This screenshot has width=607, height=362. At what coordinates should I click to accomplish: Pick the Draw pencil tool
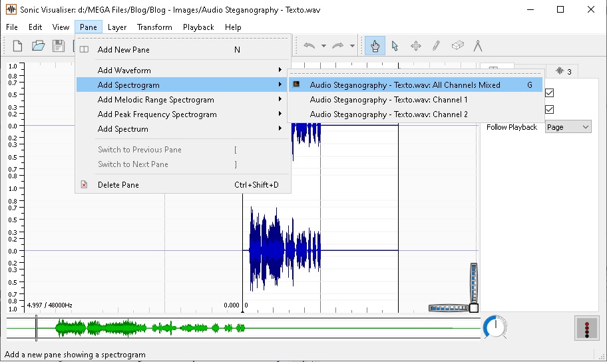coord(436,46)
